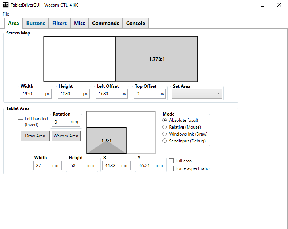The height and width of the screenshot is (229, 288).
Task: Click the 1.5:1 tablet area rectangle
Action: [x=107, y=140]
